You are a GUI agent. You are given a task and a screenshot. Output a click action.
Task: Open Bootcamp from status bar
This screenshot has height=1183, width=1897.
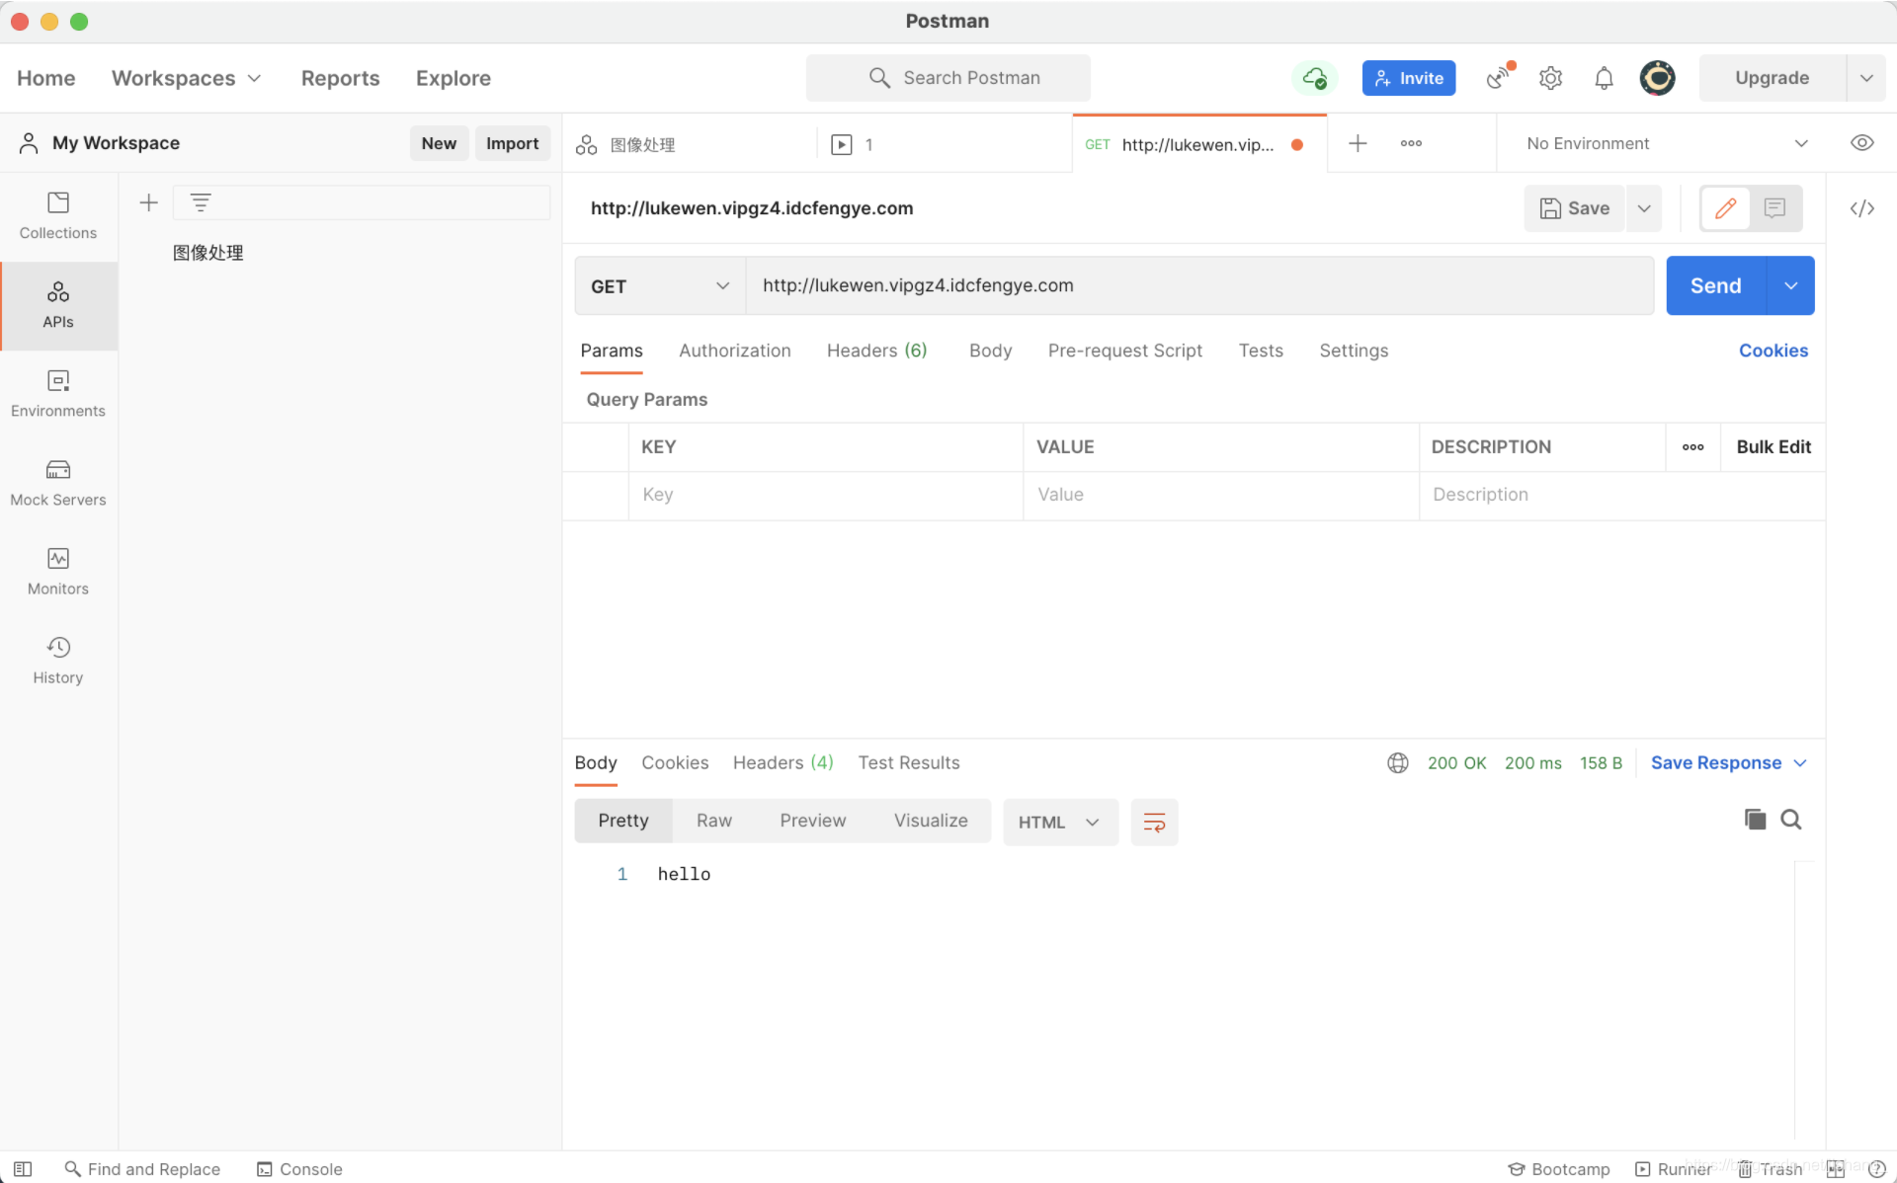click(1558, 1168)
